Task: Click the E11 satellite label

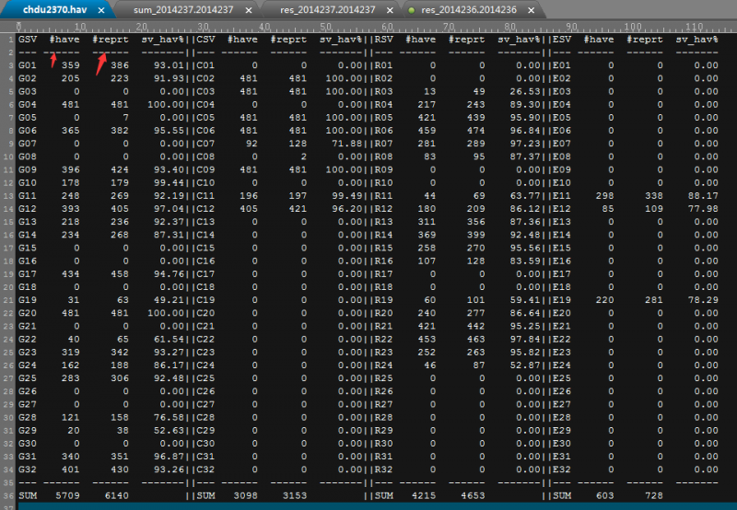Action: (562, 195)
